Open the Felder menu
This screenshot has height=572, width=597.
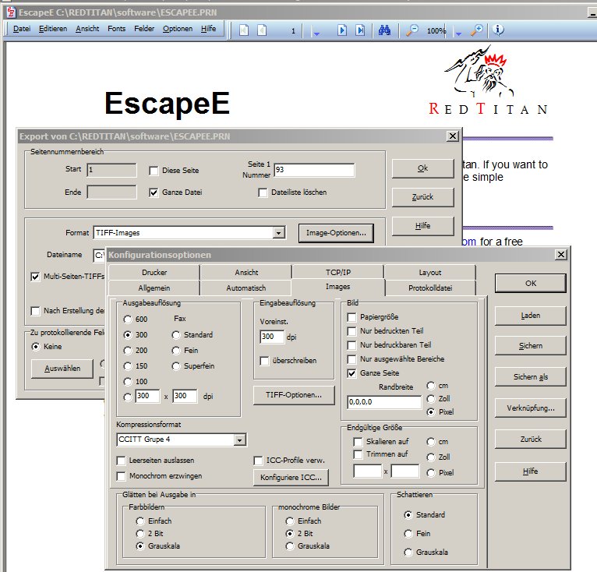[x=144, y=29]
